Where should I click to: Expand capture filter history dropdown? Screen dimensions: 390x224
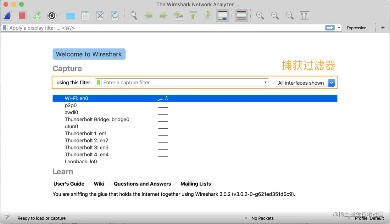point(266,82)
